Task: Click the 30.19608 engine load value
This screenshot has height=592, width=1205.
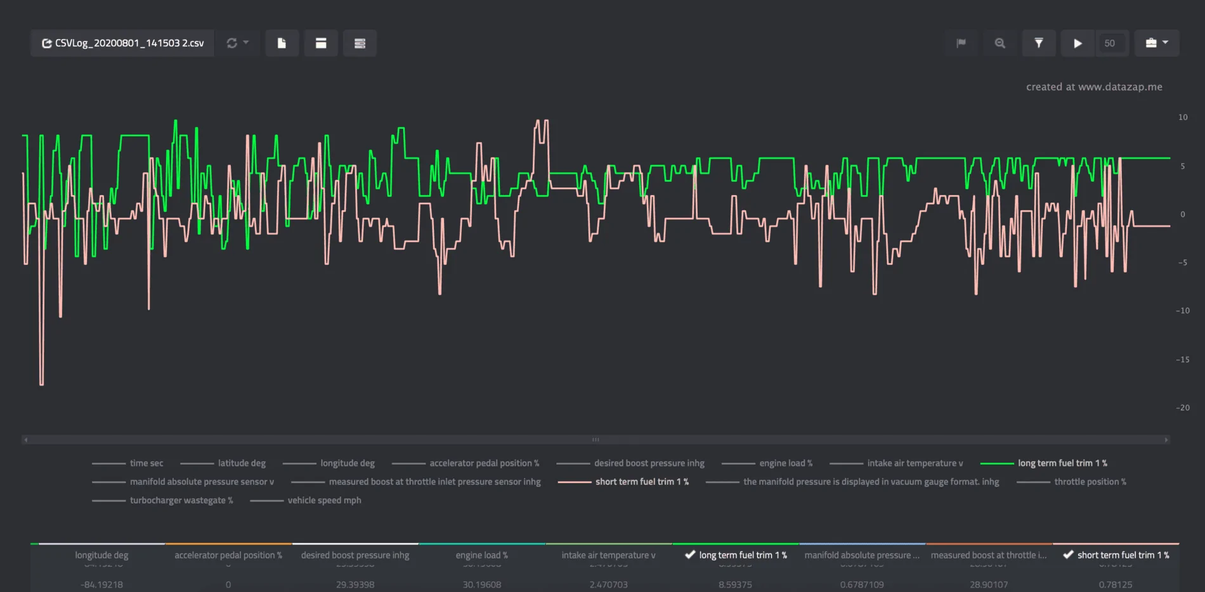Action: point(482,584)
